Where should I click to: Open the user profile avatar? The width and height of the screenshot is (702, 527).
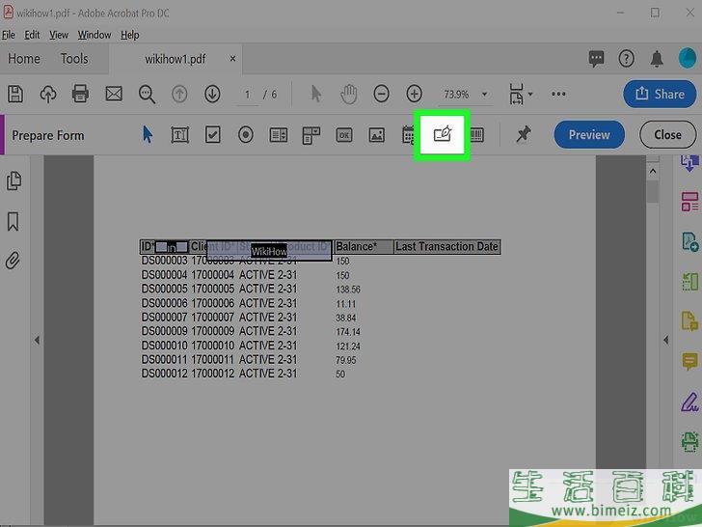[x=688, y=58]
